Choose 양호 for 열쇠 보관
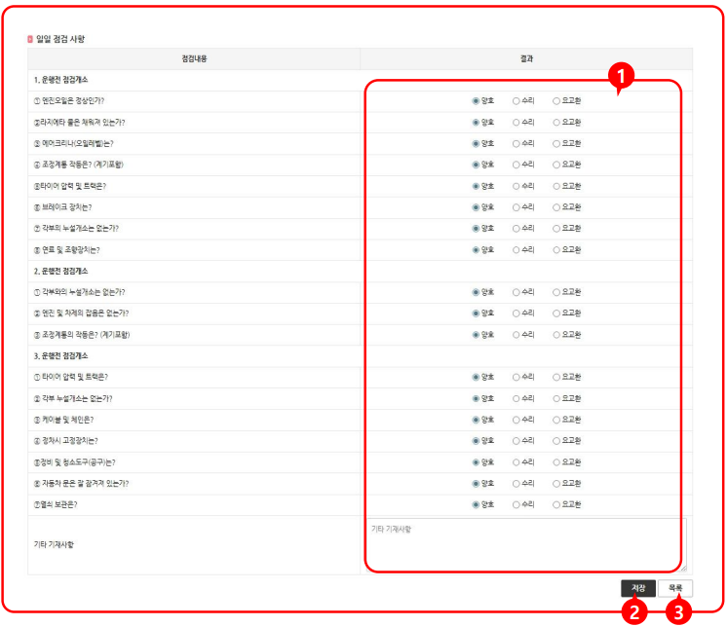This screenshot has height=626, width=727. (x=476, y=504)
